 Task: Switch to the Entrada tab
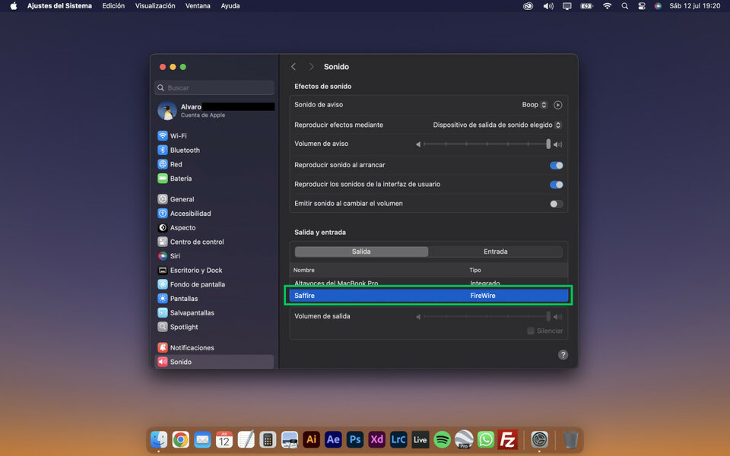(495, 252)
